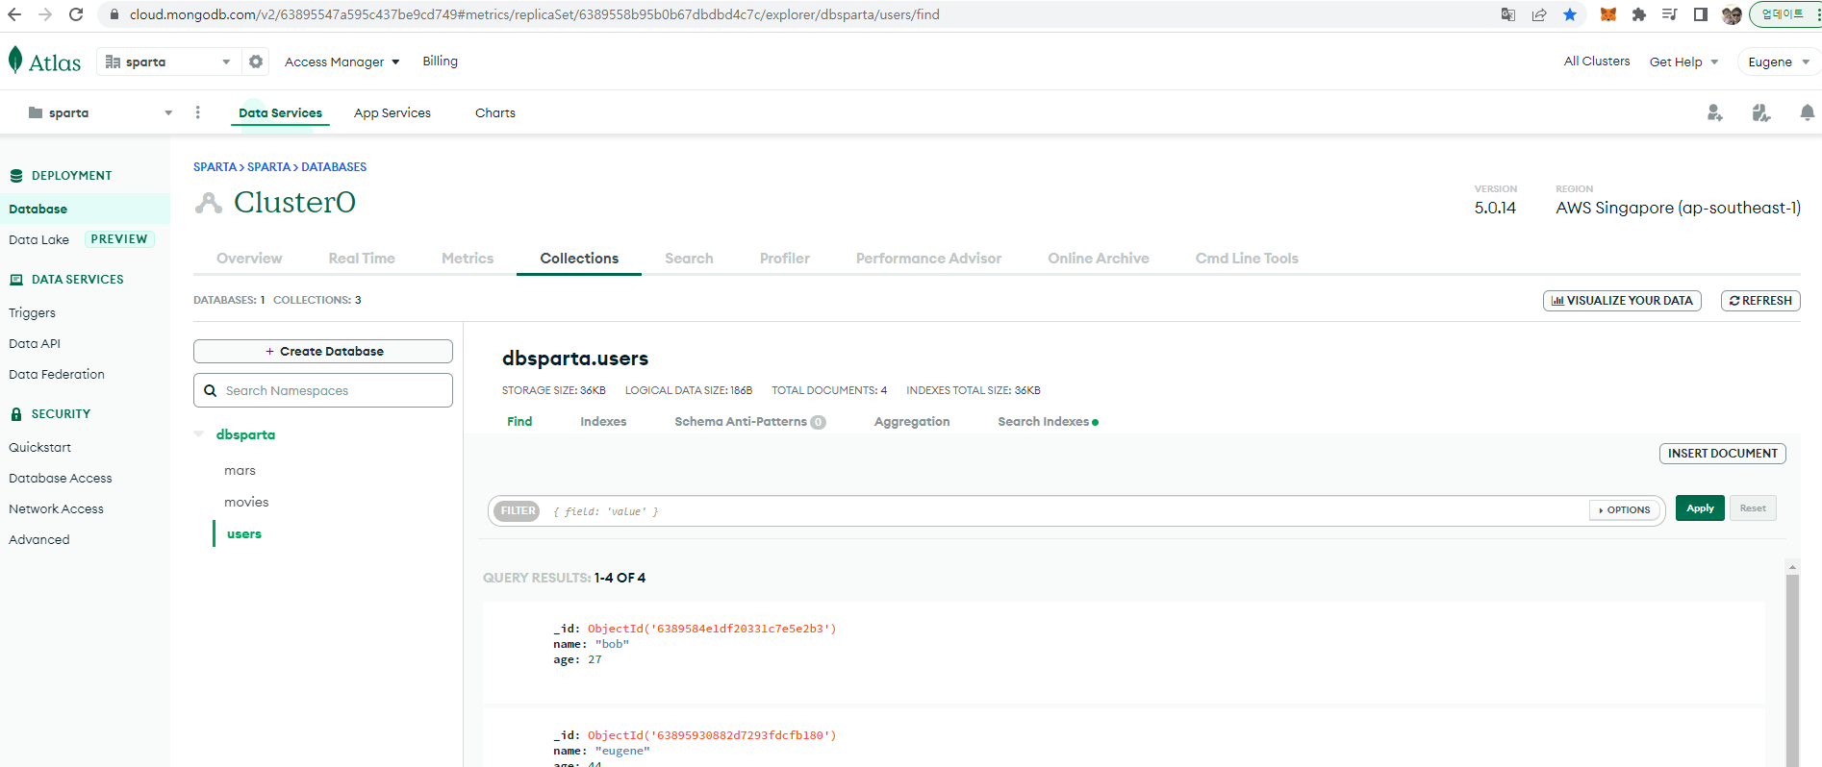Collapse the dbsparta database tree
This screenshot has height=767, width=1822.
(199, 434)
